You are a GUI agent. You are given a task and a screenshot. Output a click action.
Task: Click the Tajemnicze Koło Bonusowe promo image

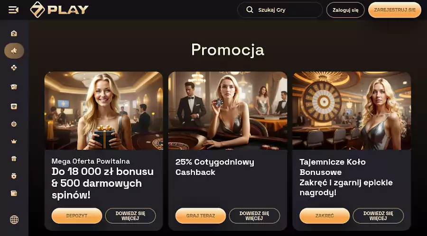[x=352, y=111]
